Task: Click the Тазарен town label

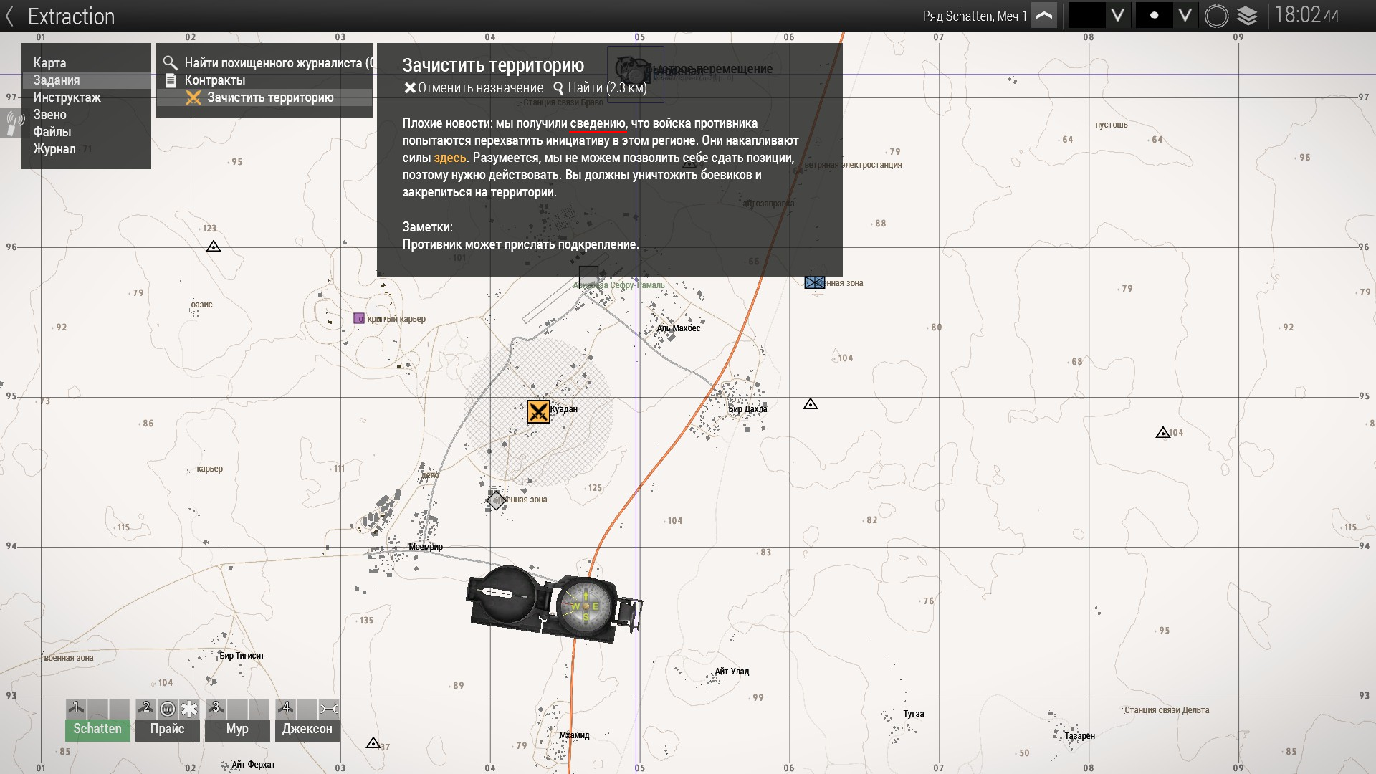Action: pos(1080,736)
